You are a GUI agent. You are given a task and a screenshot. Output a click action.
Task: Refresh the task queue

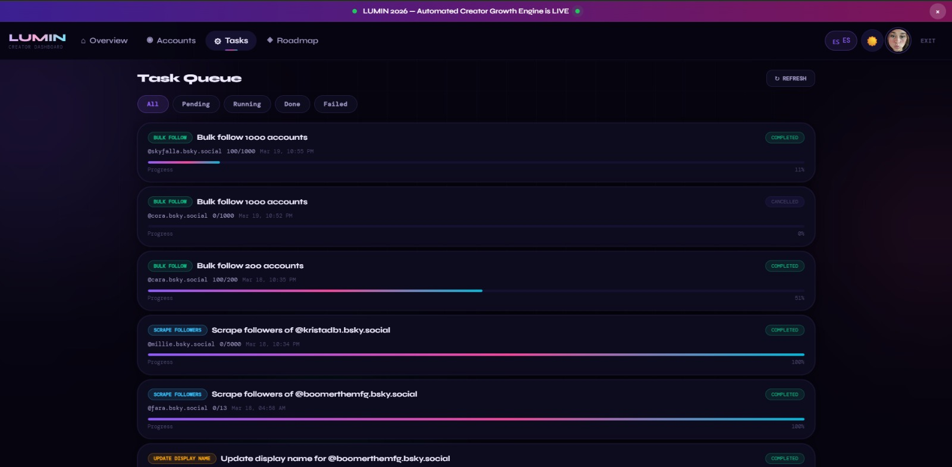[790, 79]
